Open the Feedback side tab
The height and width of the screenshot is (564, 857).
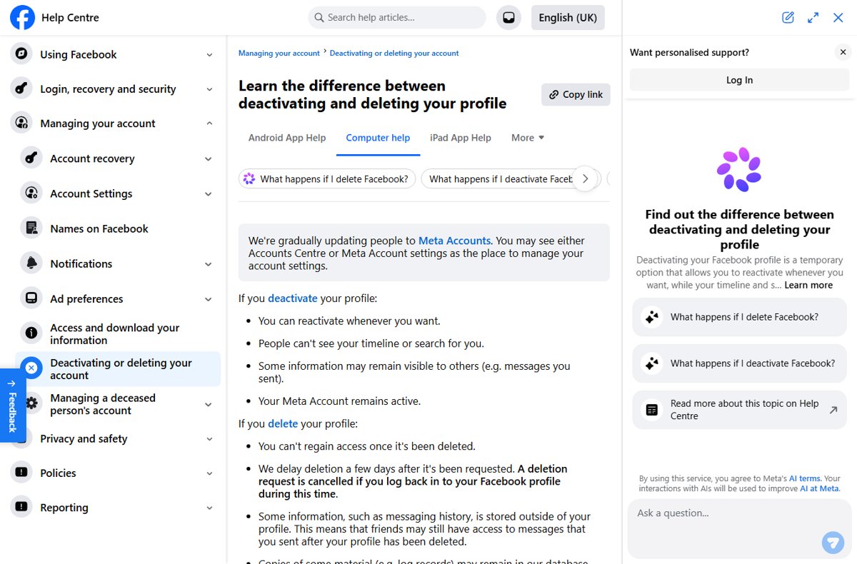[x=12, y=406]
